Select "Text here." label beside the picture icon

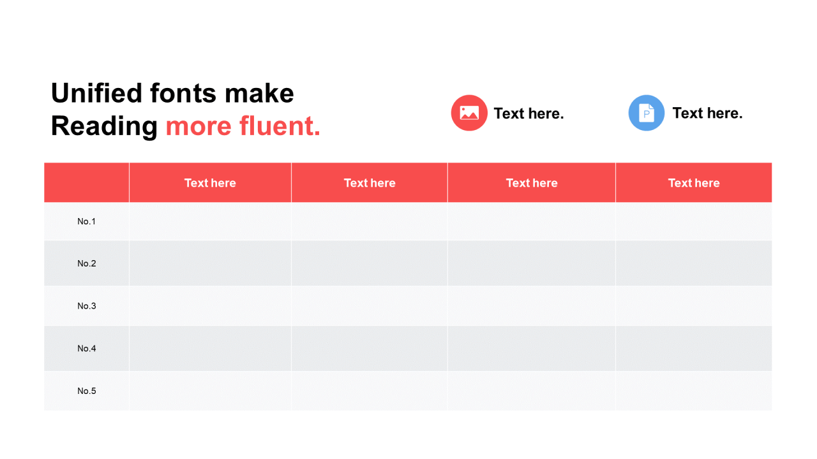(528, 113)
